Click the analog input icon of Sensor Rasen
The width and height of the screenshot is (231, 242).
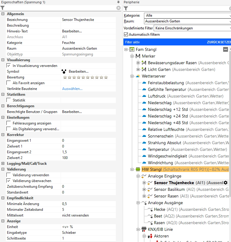pyautogui.click(x=150, y=196)
